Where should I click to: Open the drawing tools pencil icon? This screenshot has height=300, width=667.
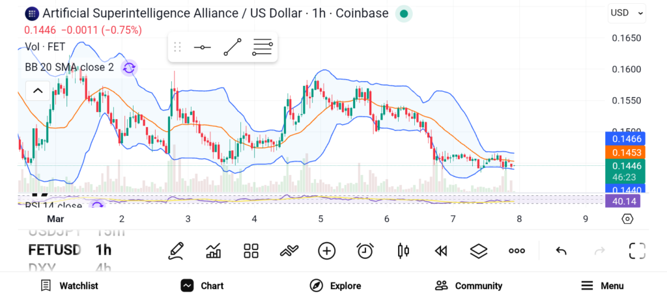[x=175, y=251]
